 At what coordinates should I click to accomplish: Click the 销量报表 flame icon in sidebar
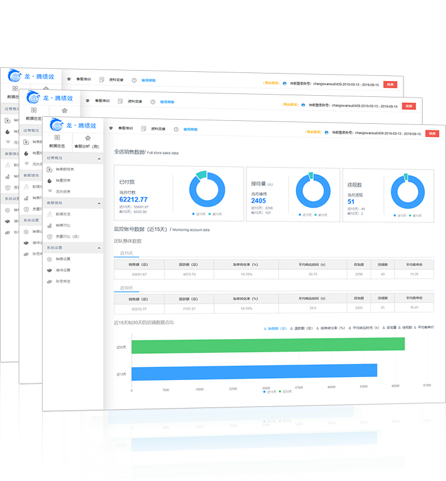pyautogui.click(x=50, y=180)
